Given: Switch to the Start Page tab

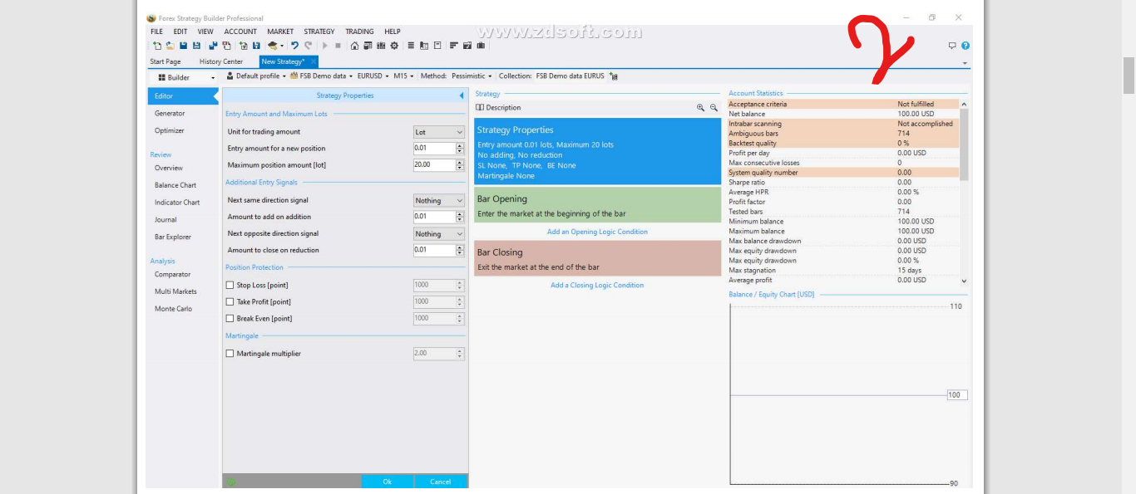Looking at the screenshot, I should pyautogui.click(x=165, y=61).
